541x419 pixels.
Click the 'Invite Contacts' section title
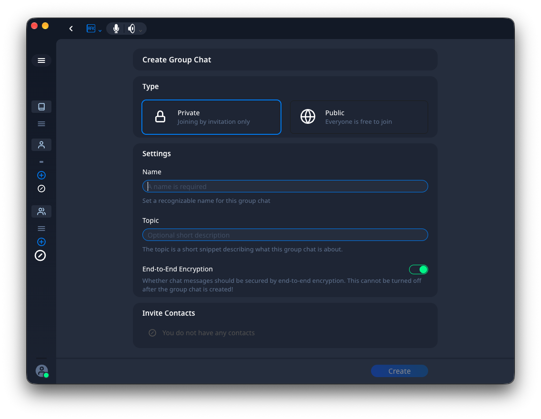click(169, 313)
